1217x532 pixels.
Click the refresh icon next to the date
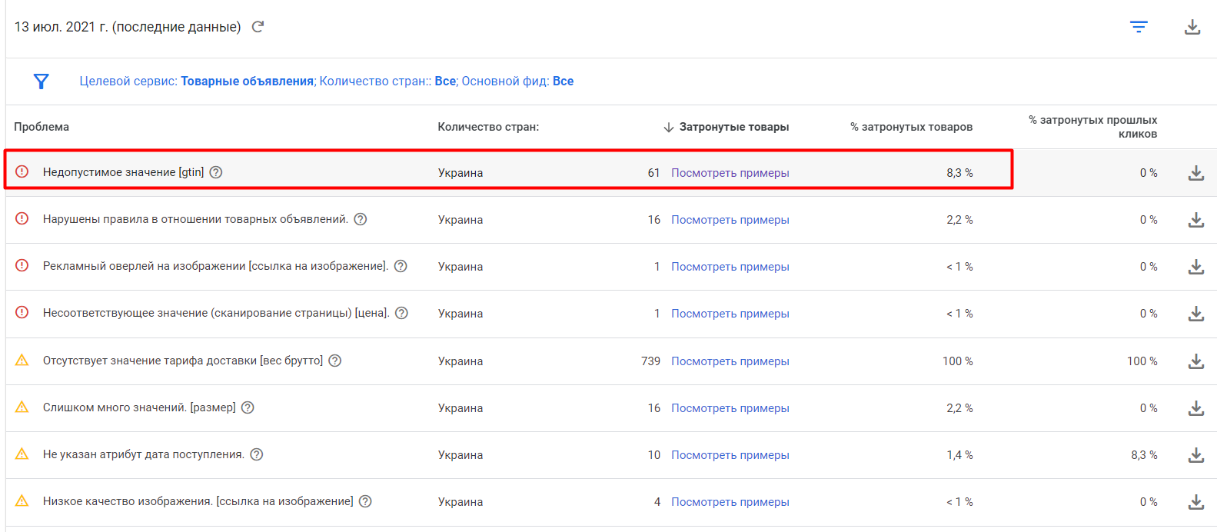point(258,27)
